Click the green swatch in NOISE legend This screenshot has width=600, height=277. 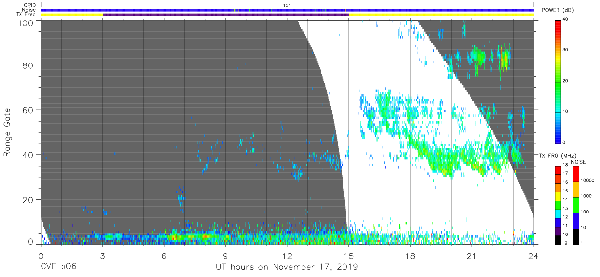click(576, 205)
